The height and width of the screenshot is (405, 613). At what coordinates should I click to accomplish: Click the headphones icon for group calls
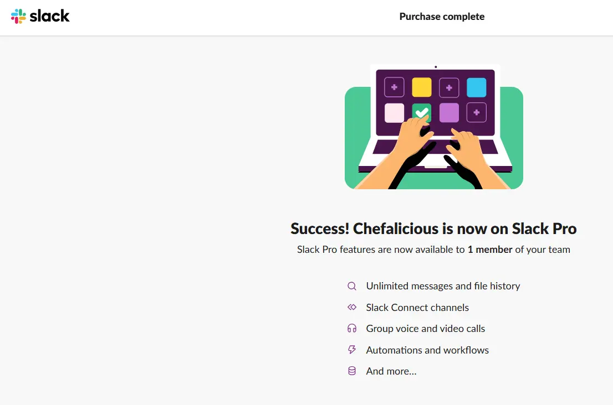(x=352, y=328)
